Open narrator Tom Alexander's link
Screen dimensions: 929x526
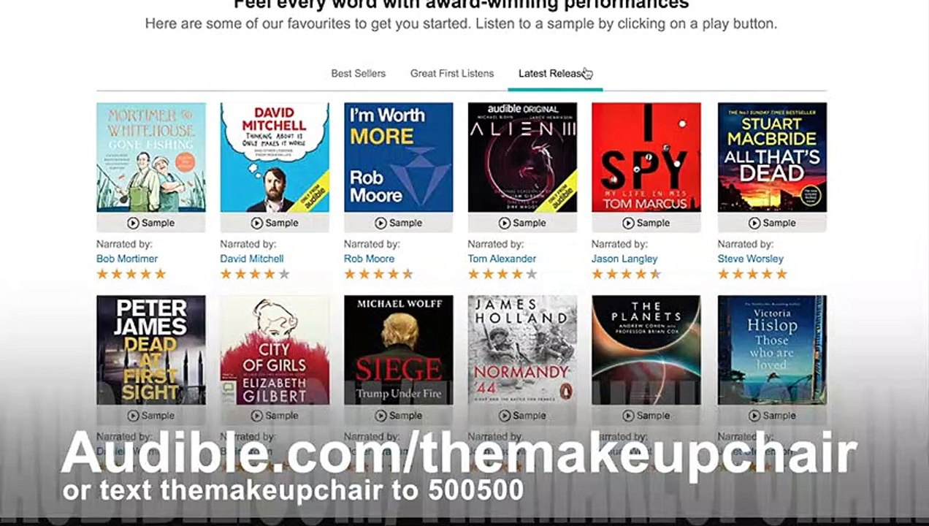502,259
